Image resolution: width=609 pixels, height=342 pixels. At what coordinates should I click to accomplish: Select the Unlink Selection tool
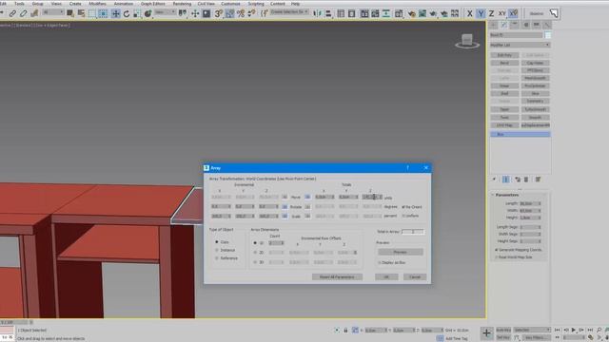click(x=23, y=13)
